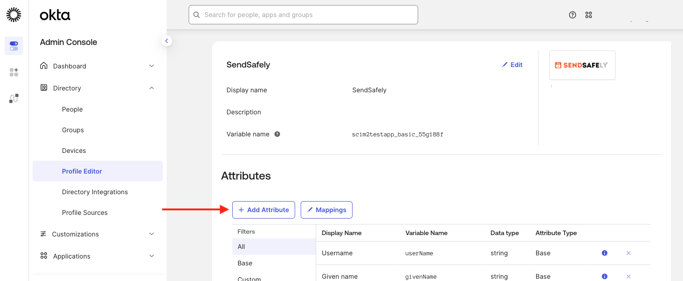Expand the Dashboard menu chevron
Viewport: 683px width, 281px height.
tap(151, 66)
